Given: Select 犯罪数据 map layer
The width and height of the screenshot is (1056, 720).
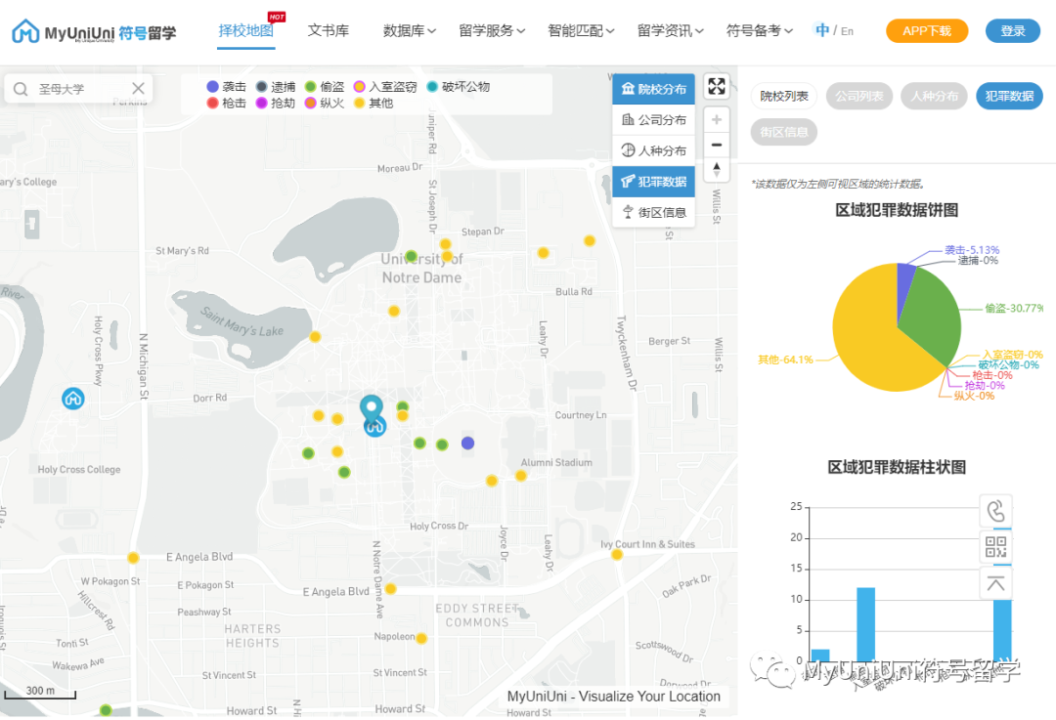Looking at the screenshot, I should point(653,182).
